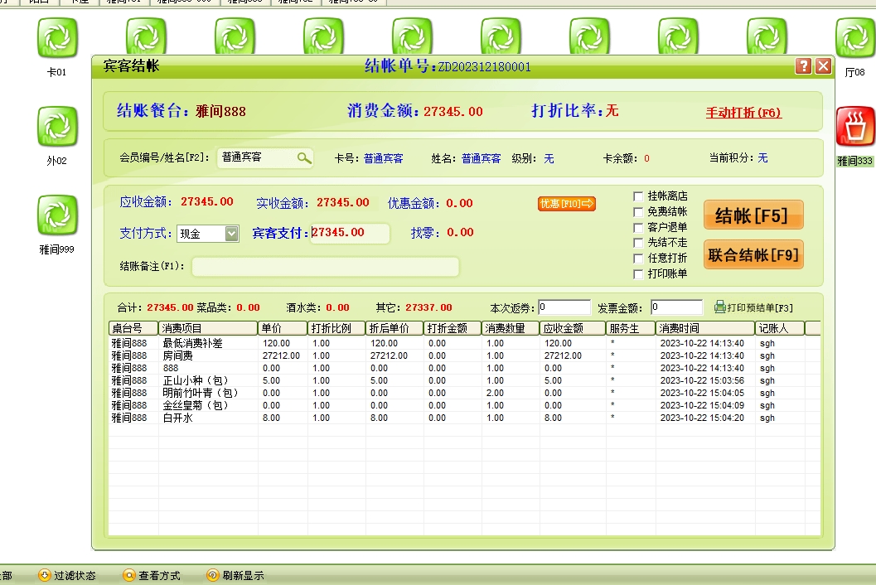Viewport: 876px width, 585px height.
Task: Click the 消费项目 column header
Action: tap(207, 328)
